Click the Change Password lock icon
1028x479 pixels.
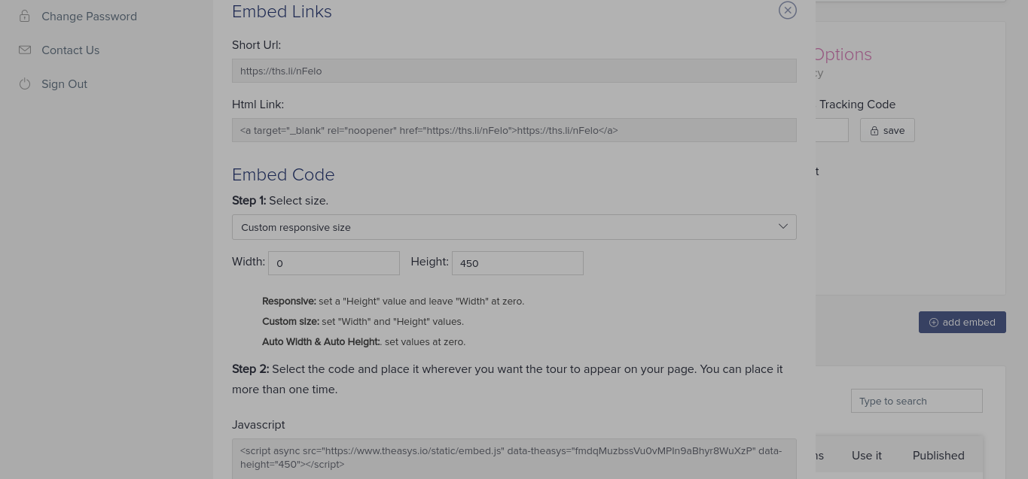click(x=25, y=16)
